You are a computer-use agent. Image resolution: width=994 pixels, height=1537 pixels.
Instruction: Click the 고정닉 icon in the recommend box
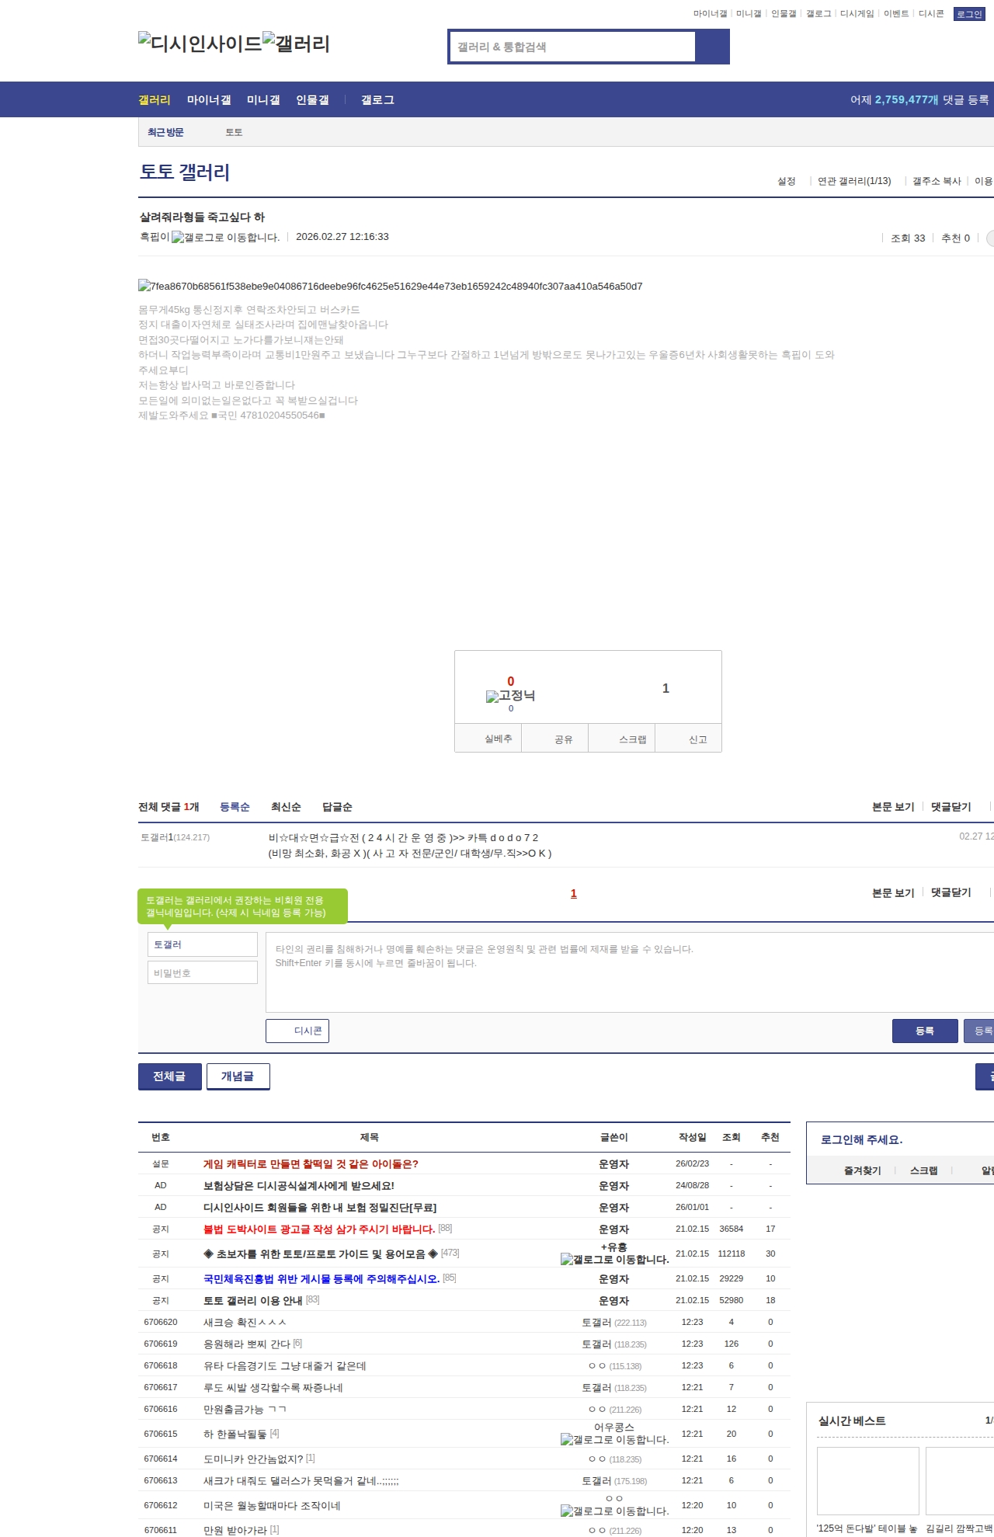point(510,696)
